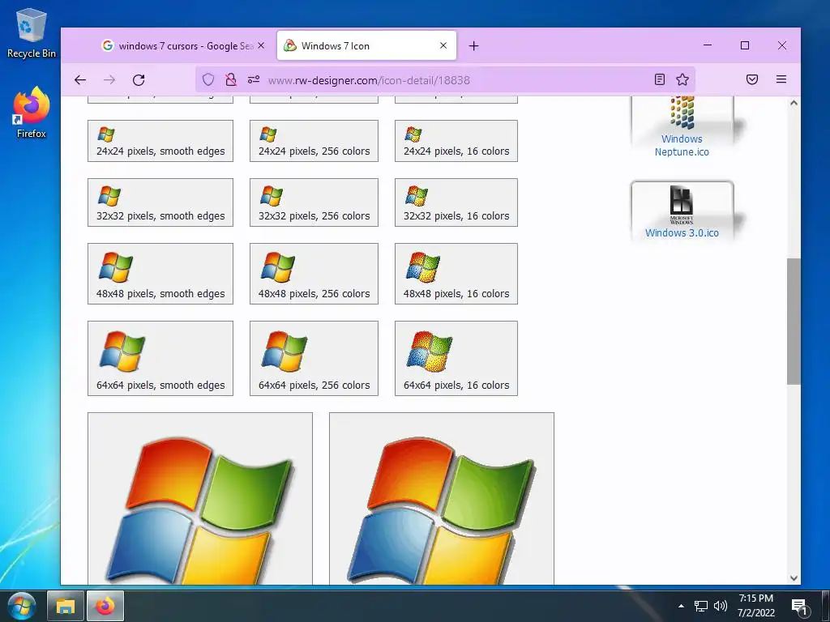This screenshot has width=830, height=622.
Task: Open the Windows 3.0.ico link
Action: tap(682, 232)
